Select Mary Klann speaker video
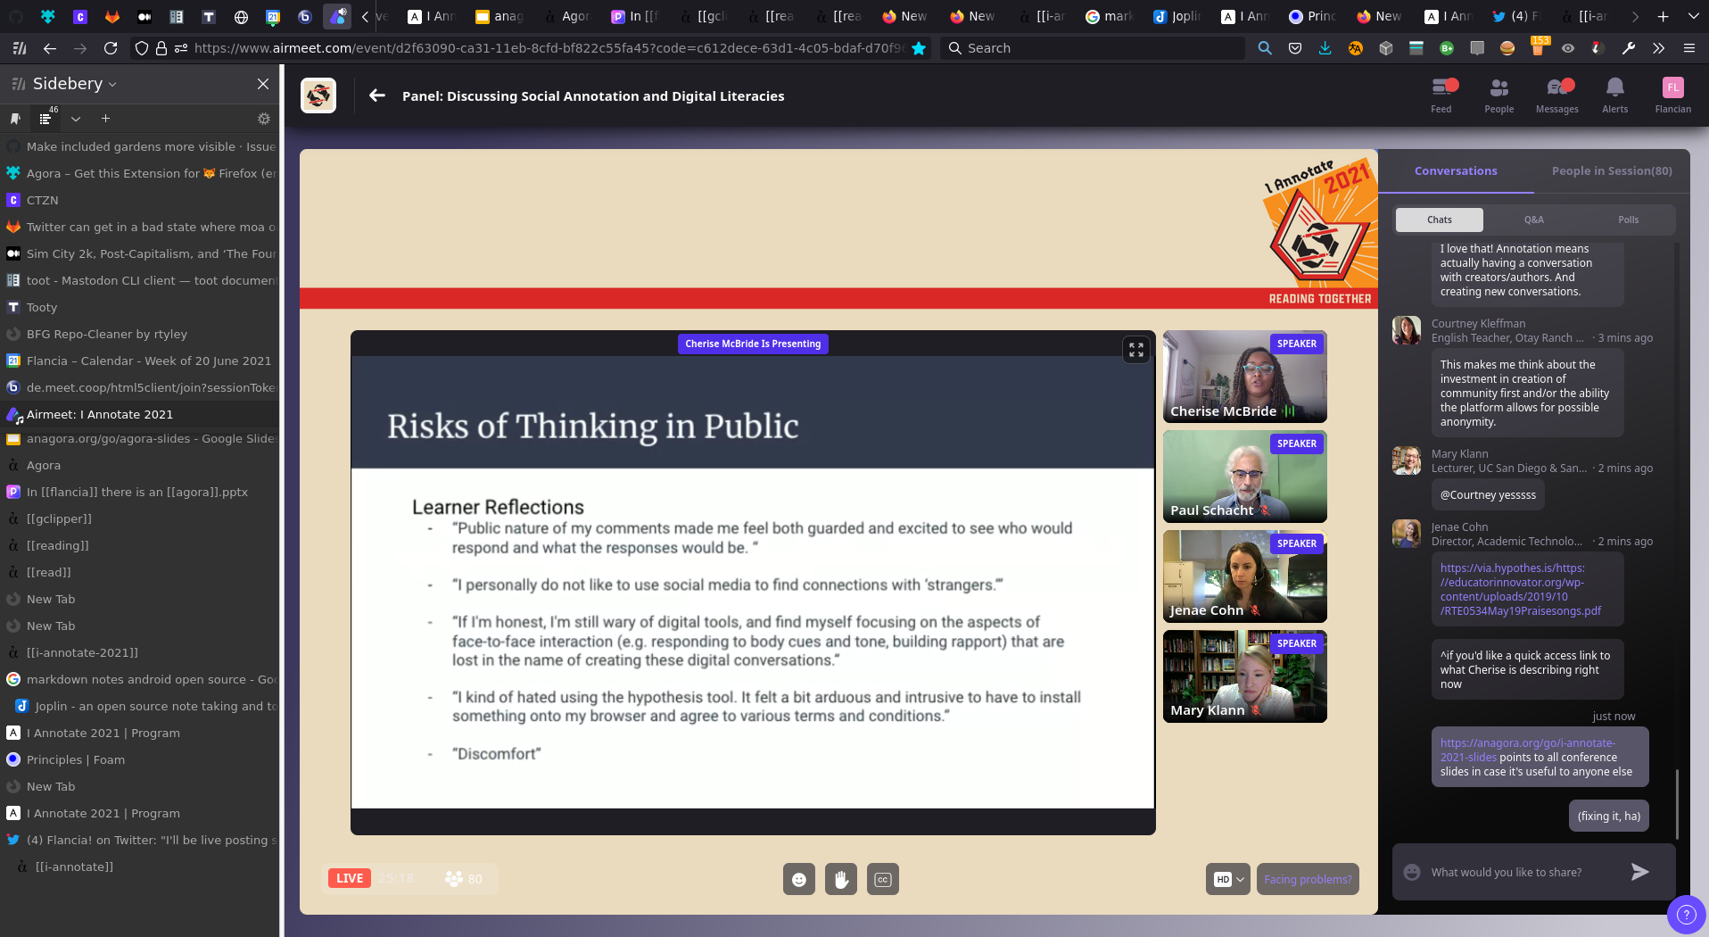 1244,676
